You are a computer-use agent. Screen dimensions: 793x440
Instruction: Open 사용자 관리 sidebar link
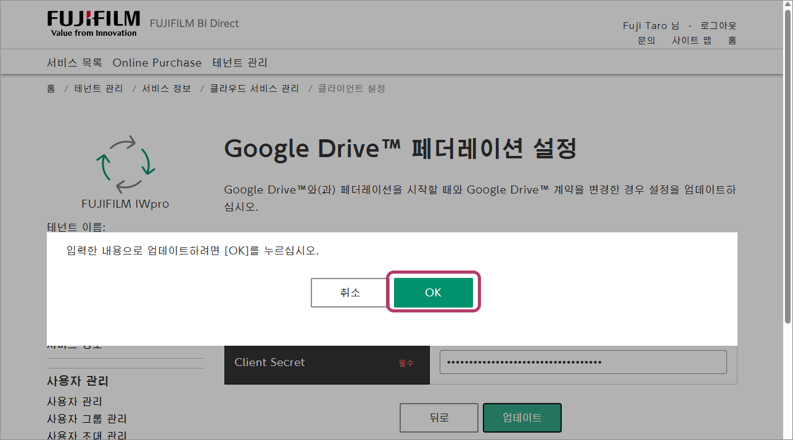[x=75, y=402]
